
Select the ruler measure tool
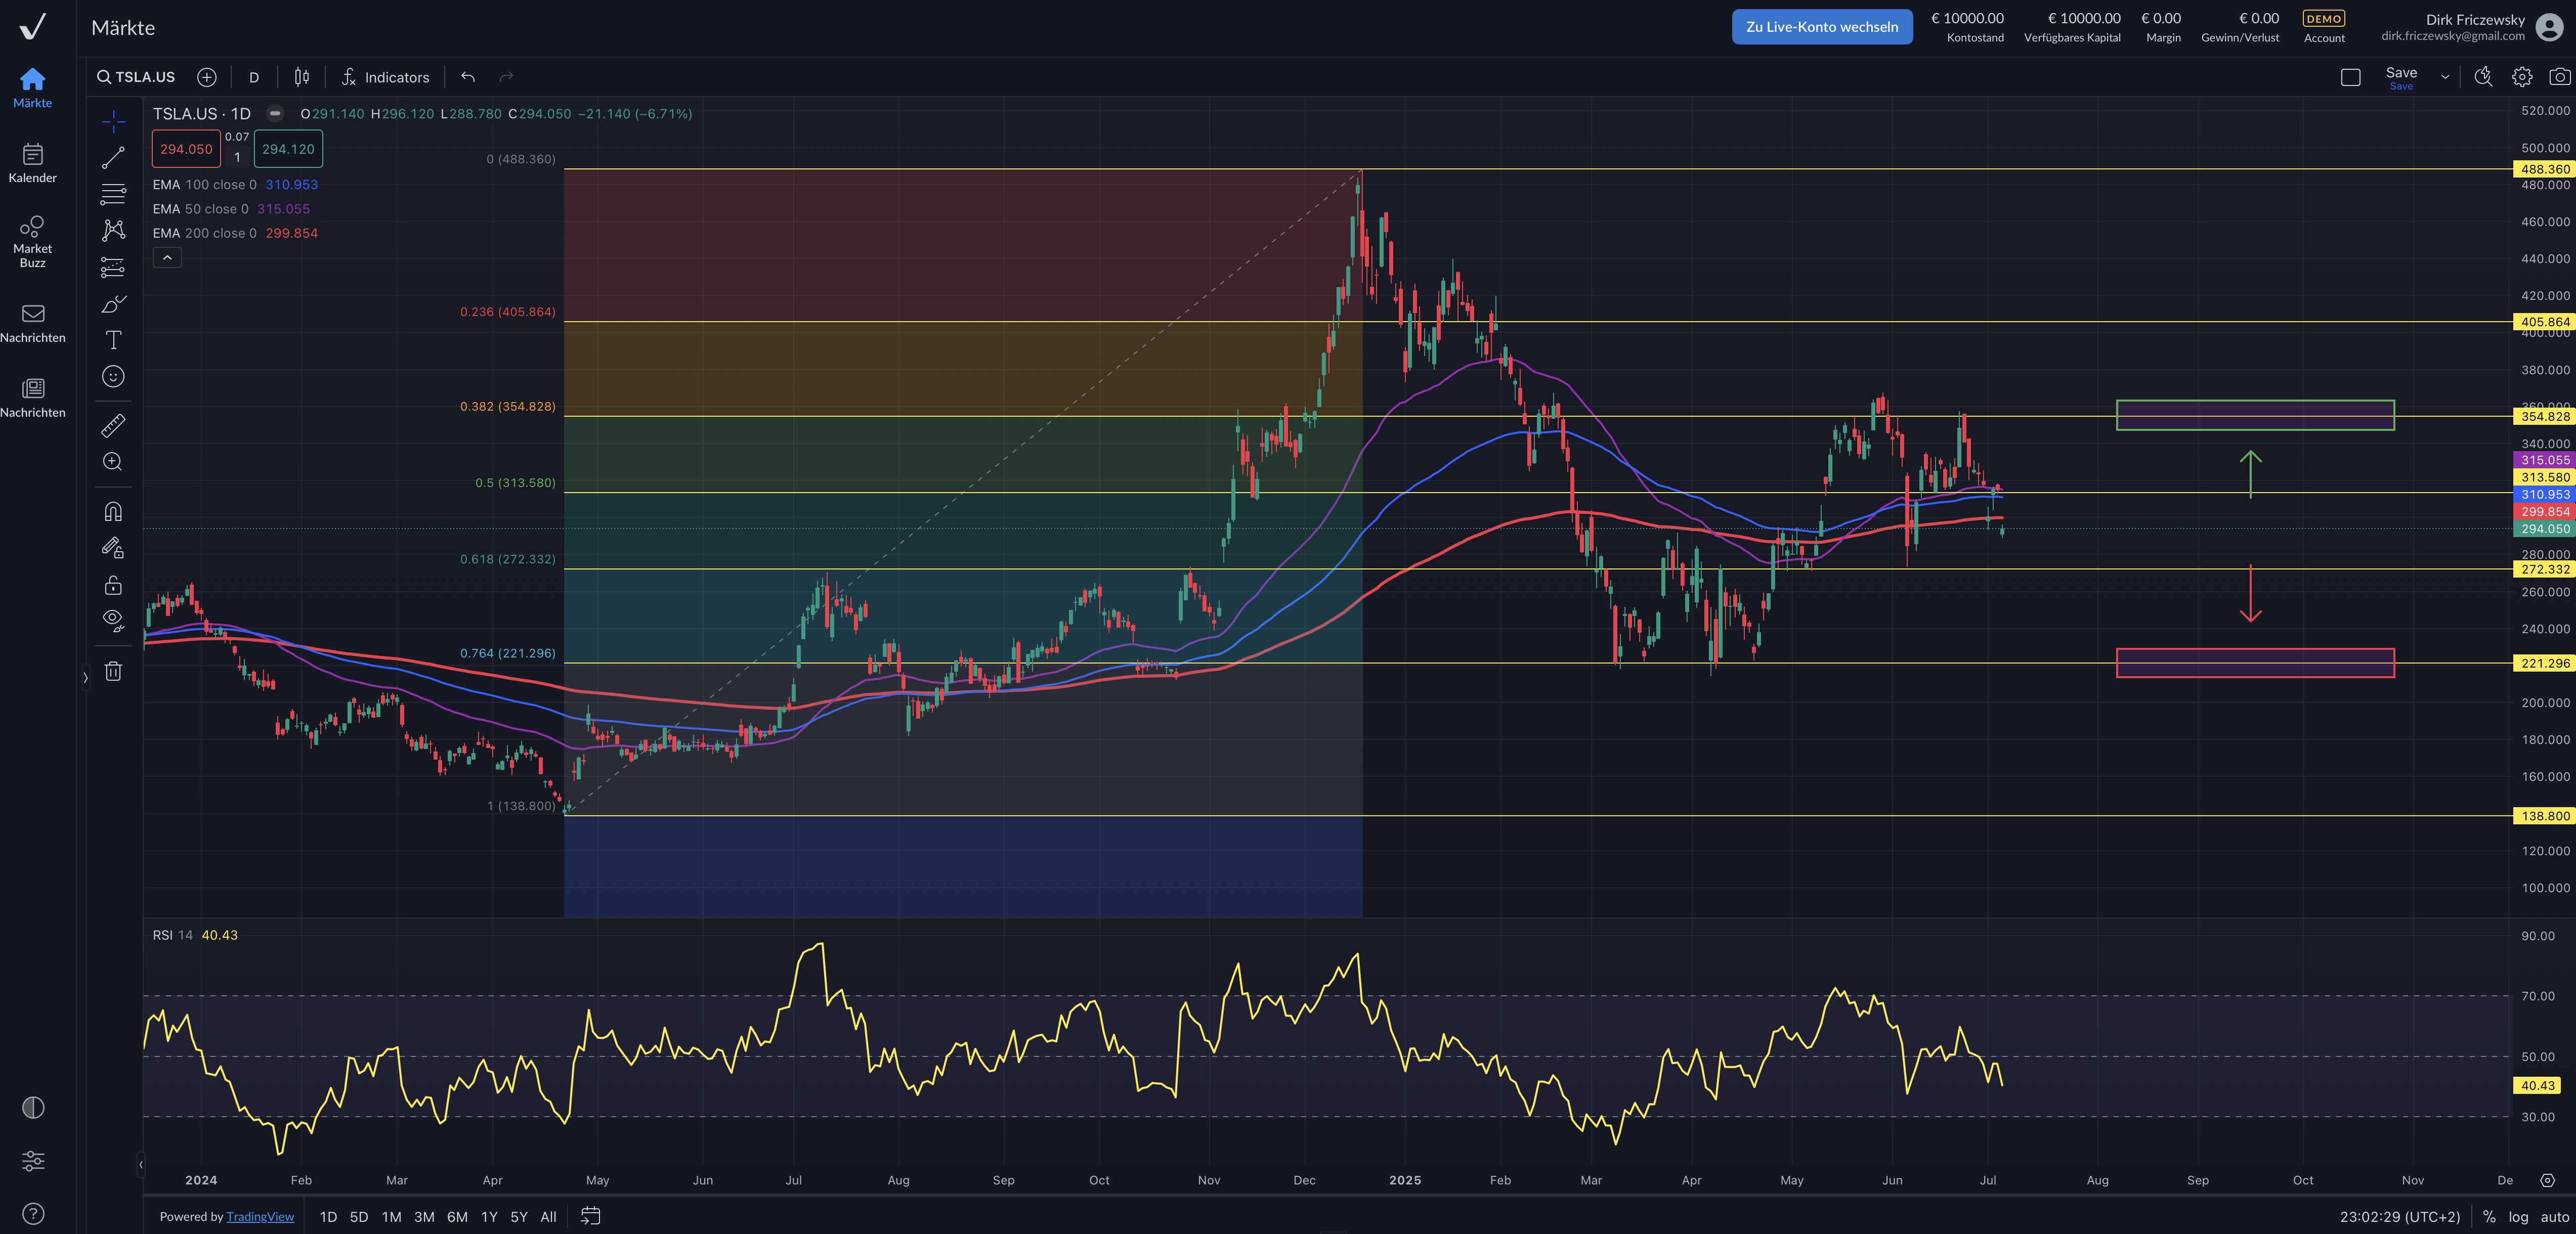click(113, 425)
